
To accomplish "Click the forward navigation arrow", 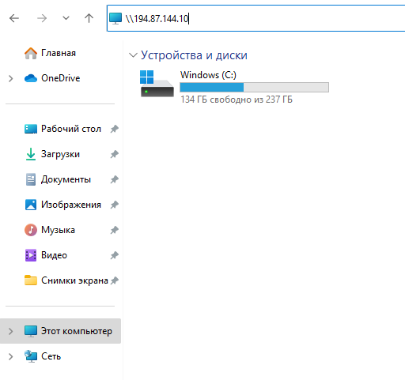I will click(42, 18).
